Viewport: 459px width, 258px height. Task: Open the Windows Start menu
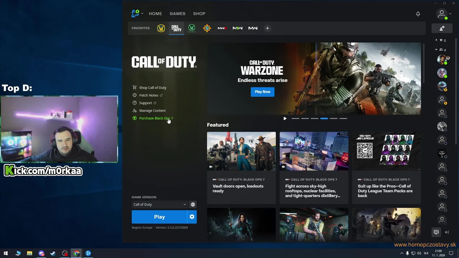coord(6,253)
